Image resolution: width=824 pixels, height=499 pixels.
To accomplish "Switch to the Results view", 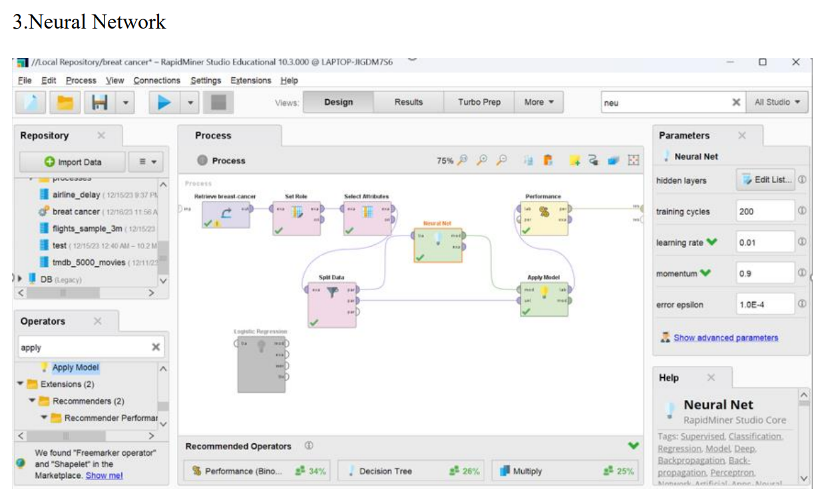I will 408,102.
